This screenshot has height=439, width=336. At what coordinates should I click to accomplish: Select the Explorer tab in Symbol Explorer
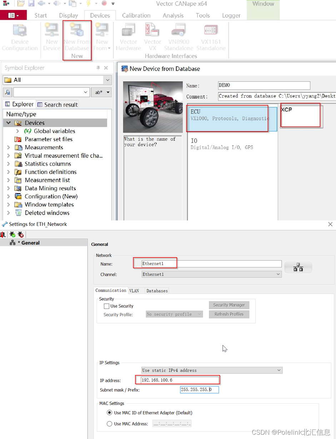(x=19, y=104)
